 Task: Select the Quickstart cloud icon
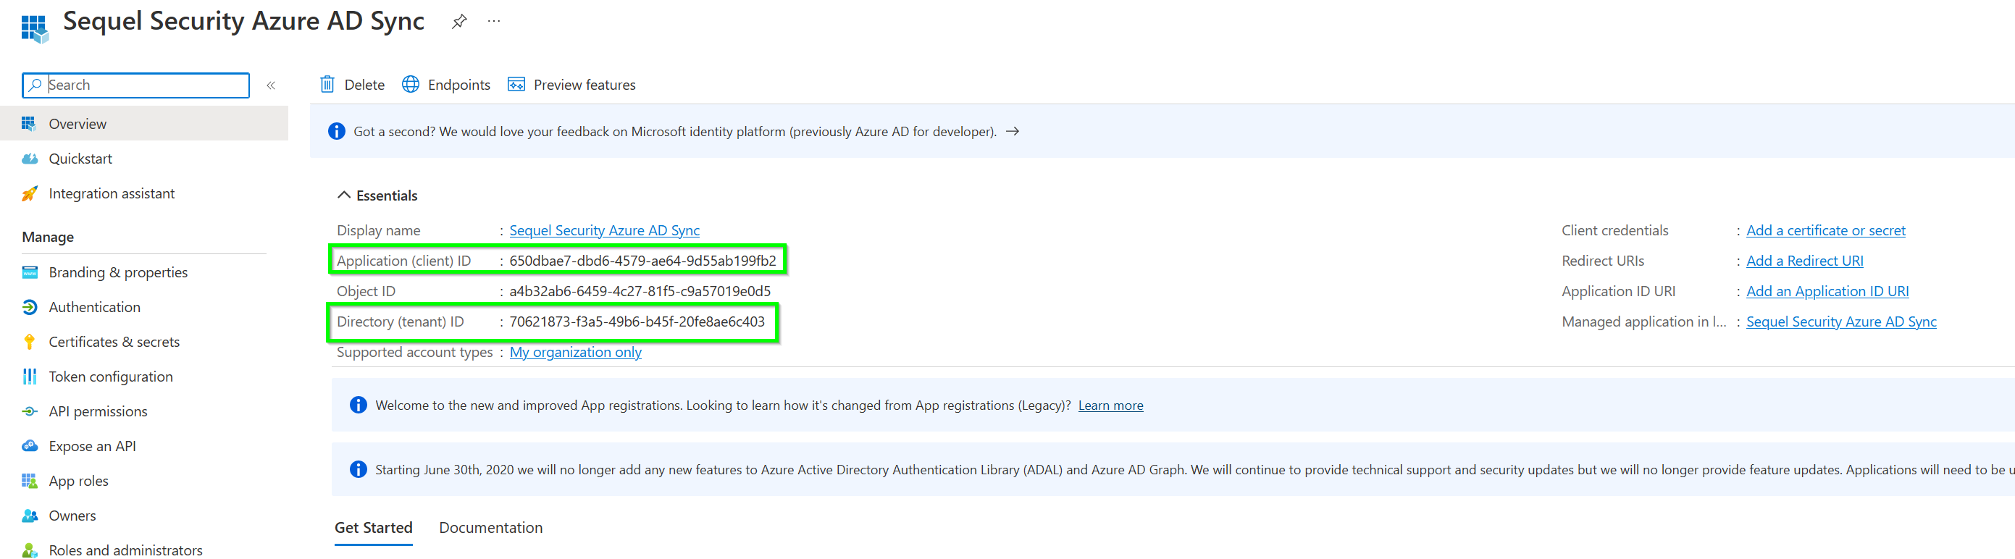pos(30,159)
